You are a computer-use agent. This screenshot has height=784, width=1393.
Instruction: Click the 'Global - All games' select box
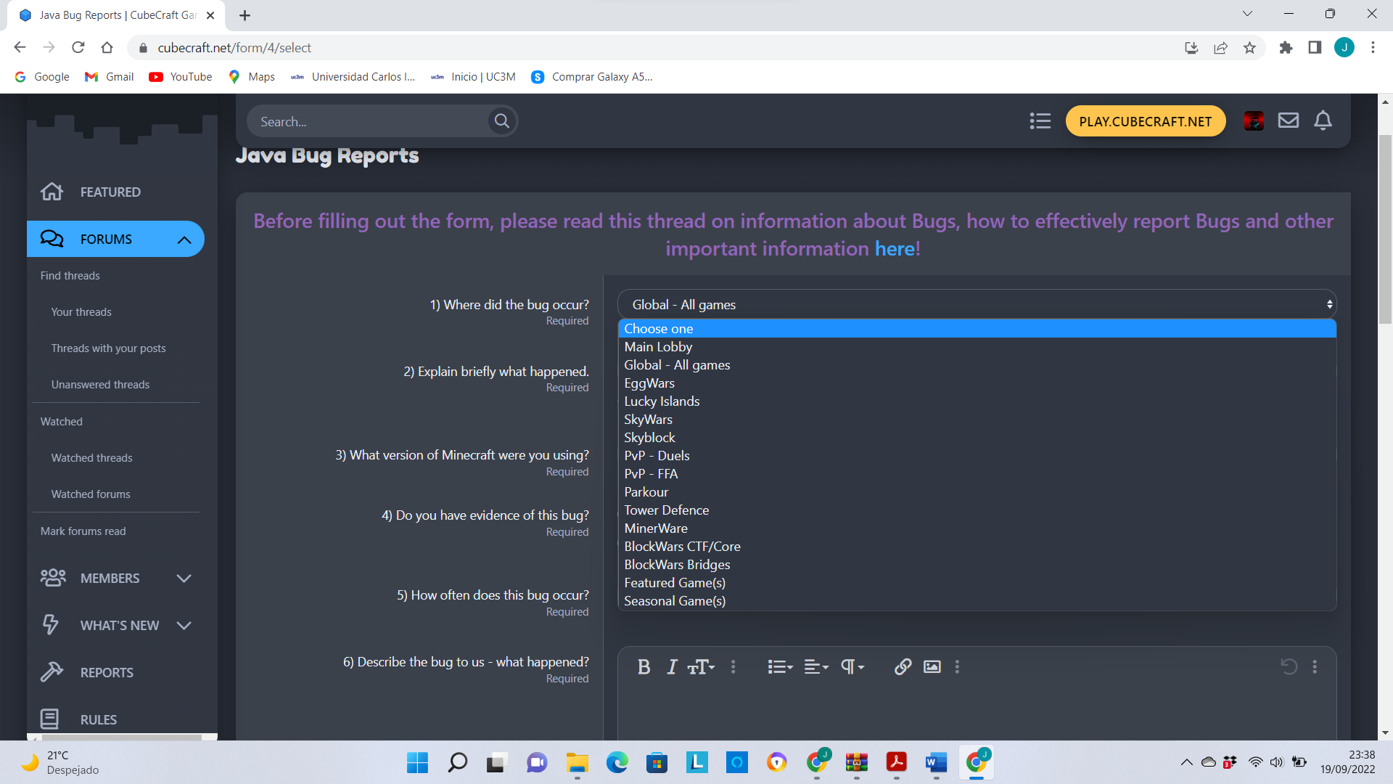point(977,304)
